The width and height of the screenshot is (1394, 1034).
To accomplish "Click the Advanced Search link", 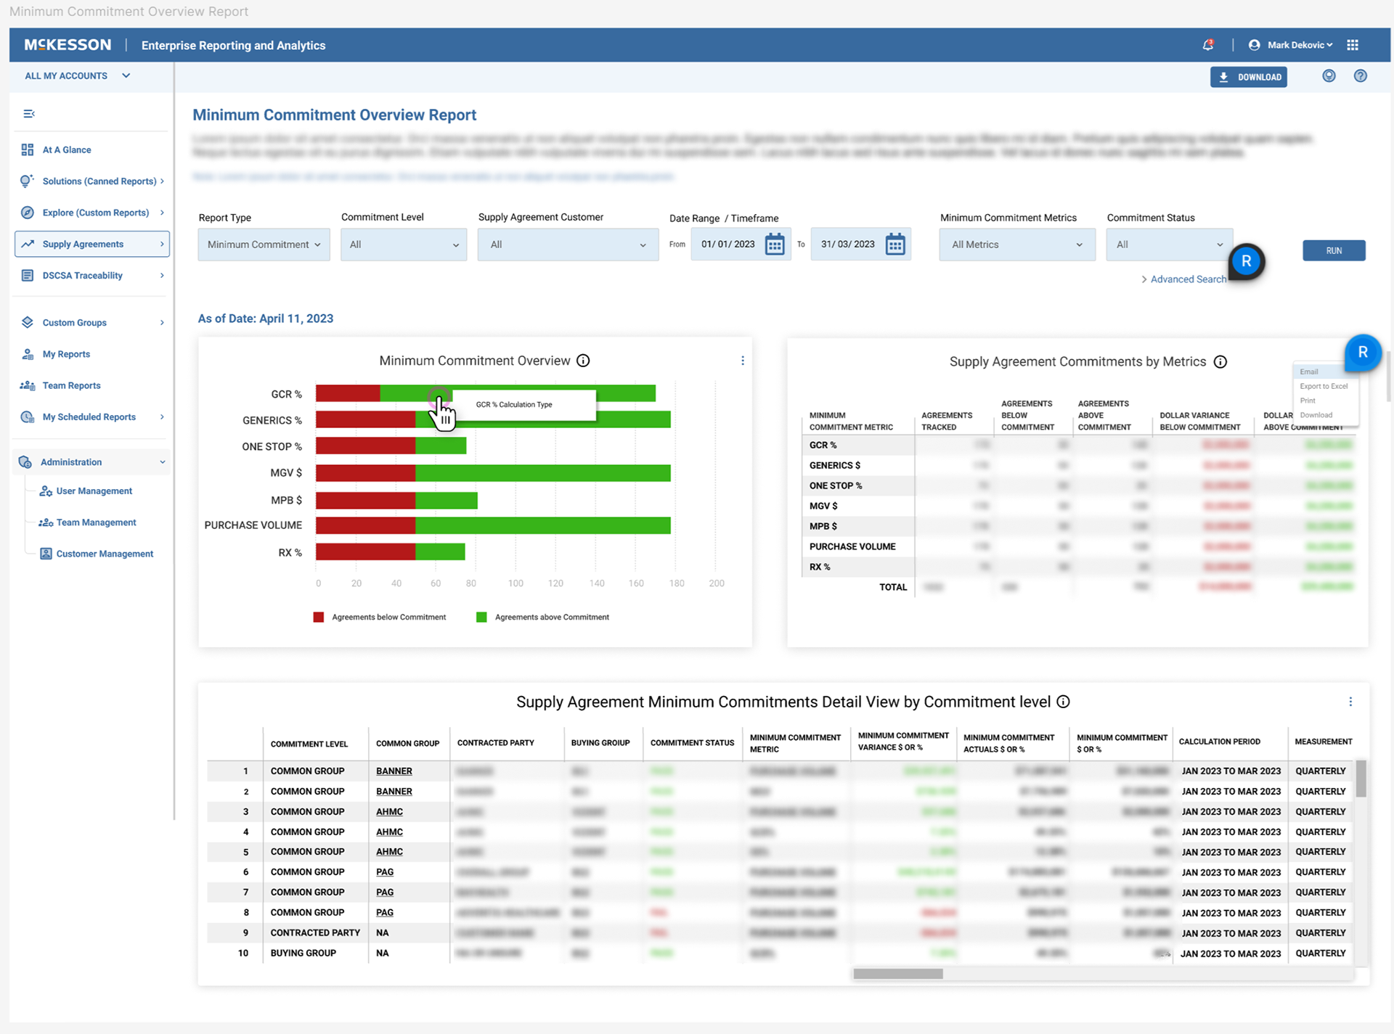I will click(1187, 279).
